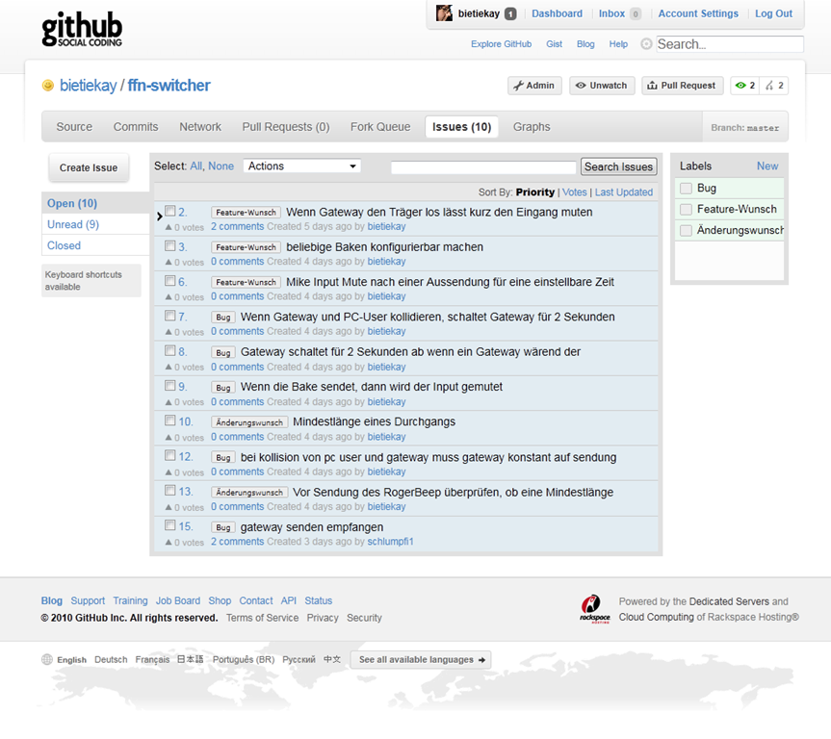Click the Admin wrench button
Image resolution: width=831 pixels, height=739 pixels.
coord(534,86)
